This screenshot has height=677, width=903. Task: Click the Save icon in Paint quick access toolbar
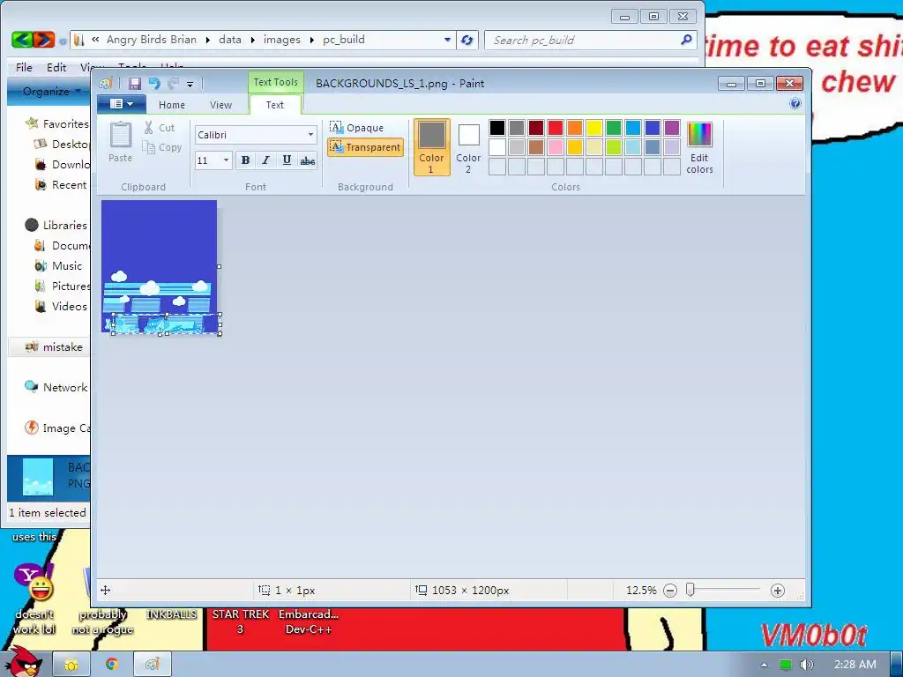(134, 84)
